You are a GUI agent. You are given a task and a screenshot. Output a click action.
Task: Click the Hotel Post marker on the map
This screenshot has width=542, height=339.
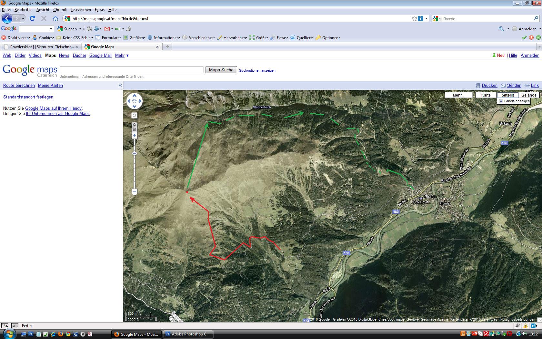tap(420, 198)
